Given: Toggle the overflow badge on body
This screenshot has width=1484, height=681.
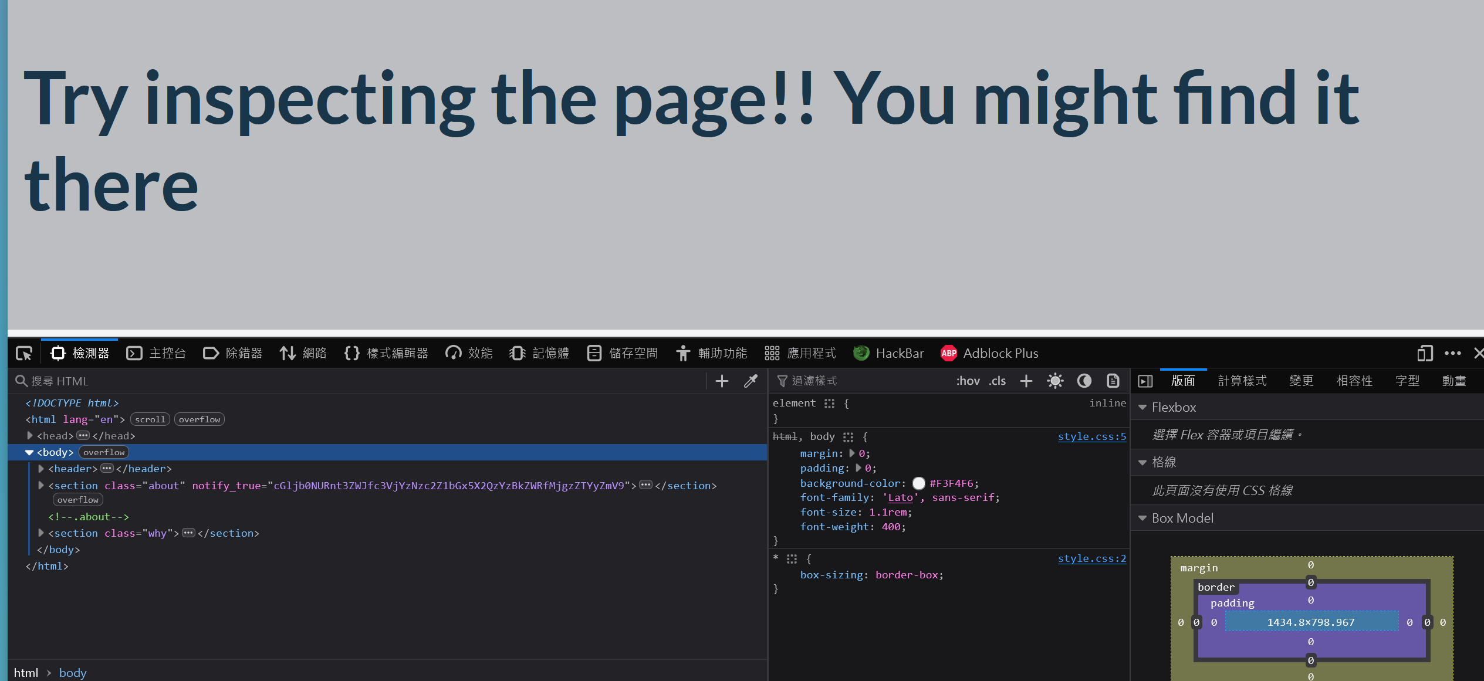Looking at the screenshot, I should click(103, 452).
